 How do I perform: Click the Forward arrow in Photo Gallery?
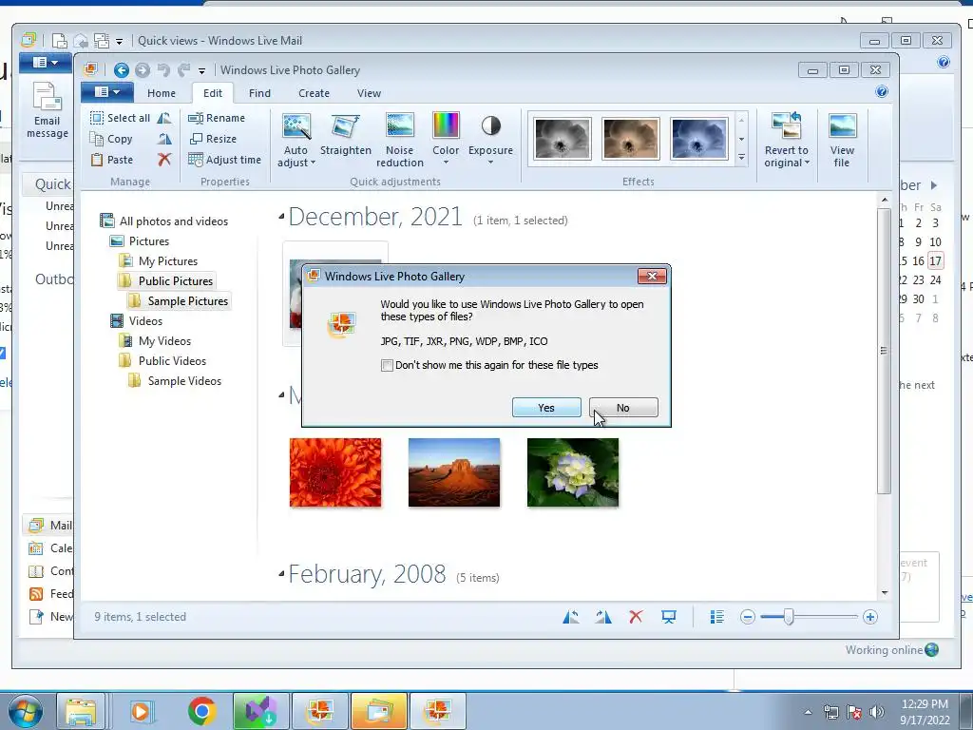pos(143,70)
